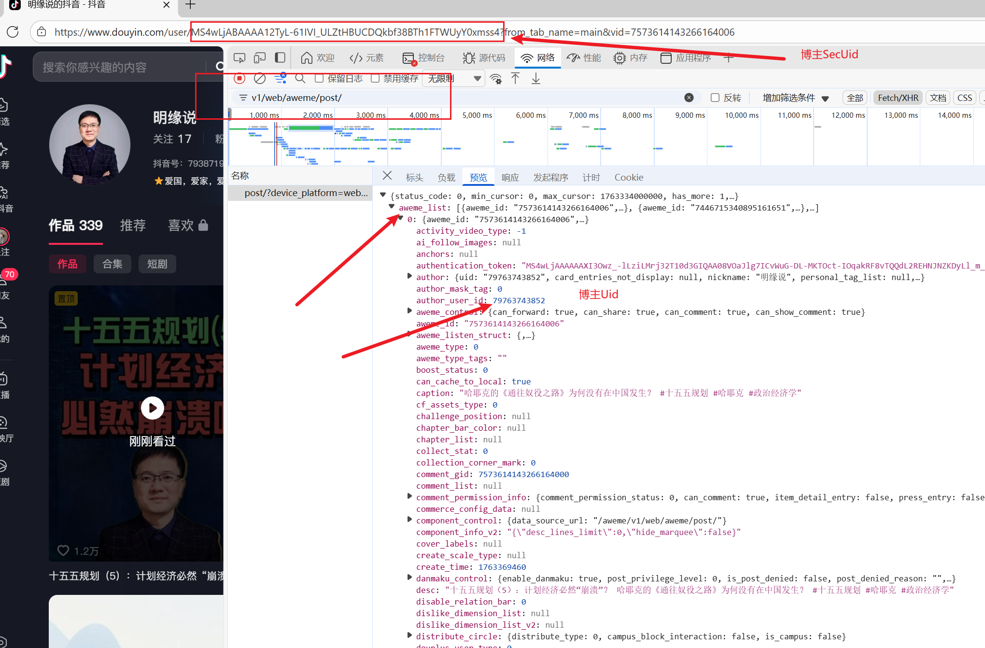View site information lock icon
The image size is (985, 648).
pyautogui.click(x=42, y=32)
